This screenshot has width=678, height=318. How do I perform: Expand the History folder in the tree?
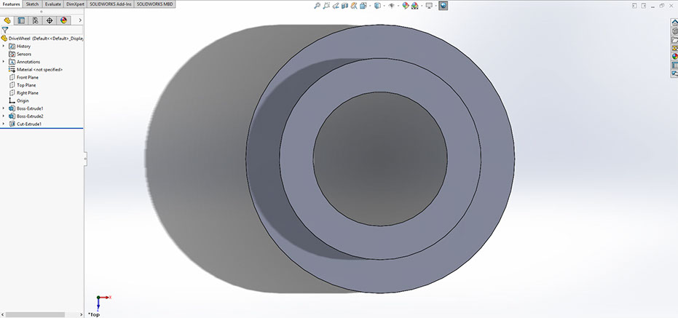coord(4,46)
